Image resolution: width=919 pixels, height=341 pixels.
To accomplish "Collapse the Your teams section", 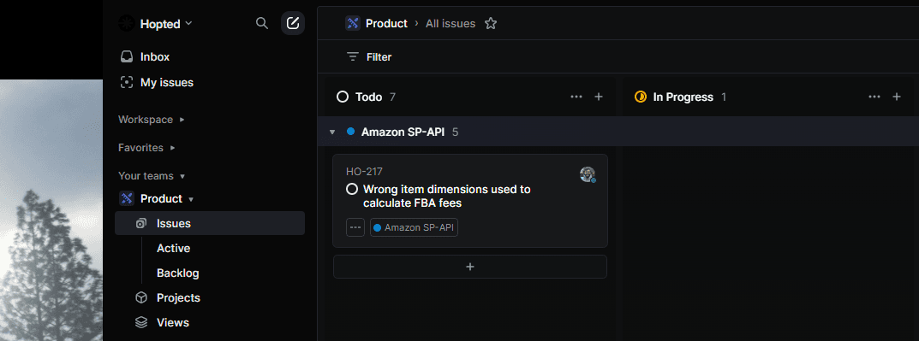I will point(152,175).
